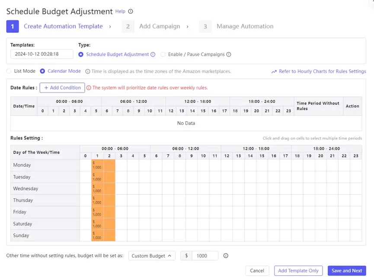The height and width of the screenshot is (277, 374).
Task: Click the Action column header
Action: point(352,106)
